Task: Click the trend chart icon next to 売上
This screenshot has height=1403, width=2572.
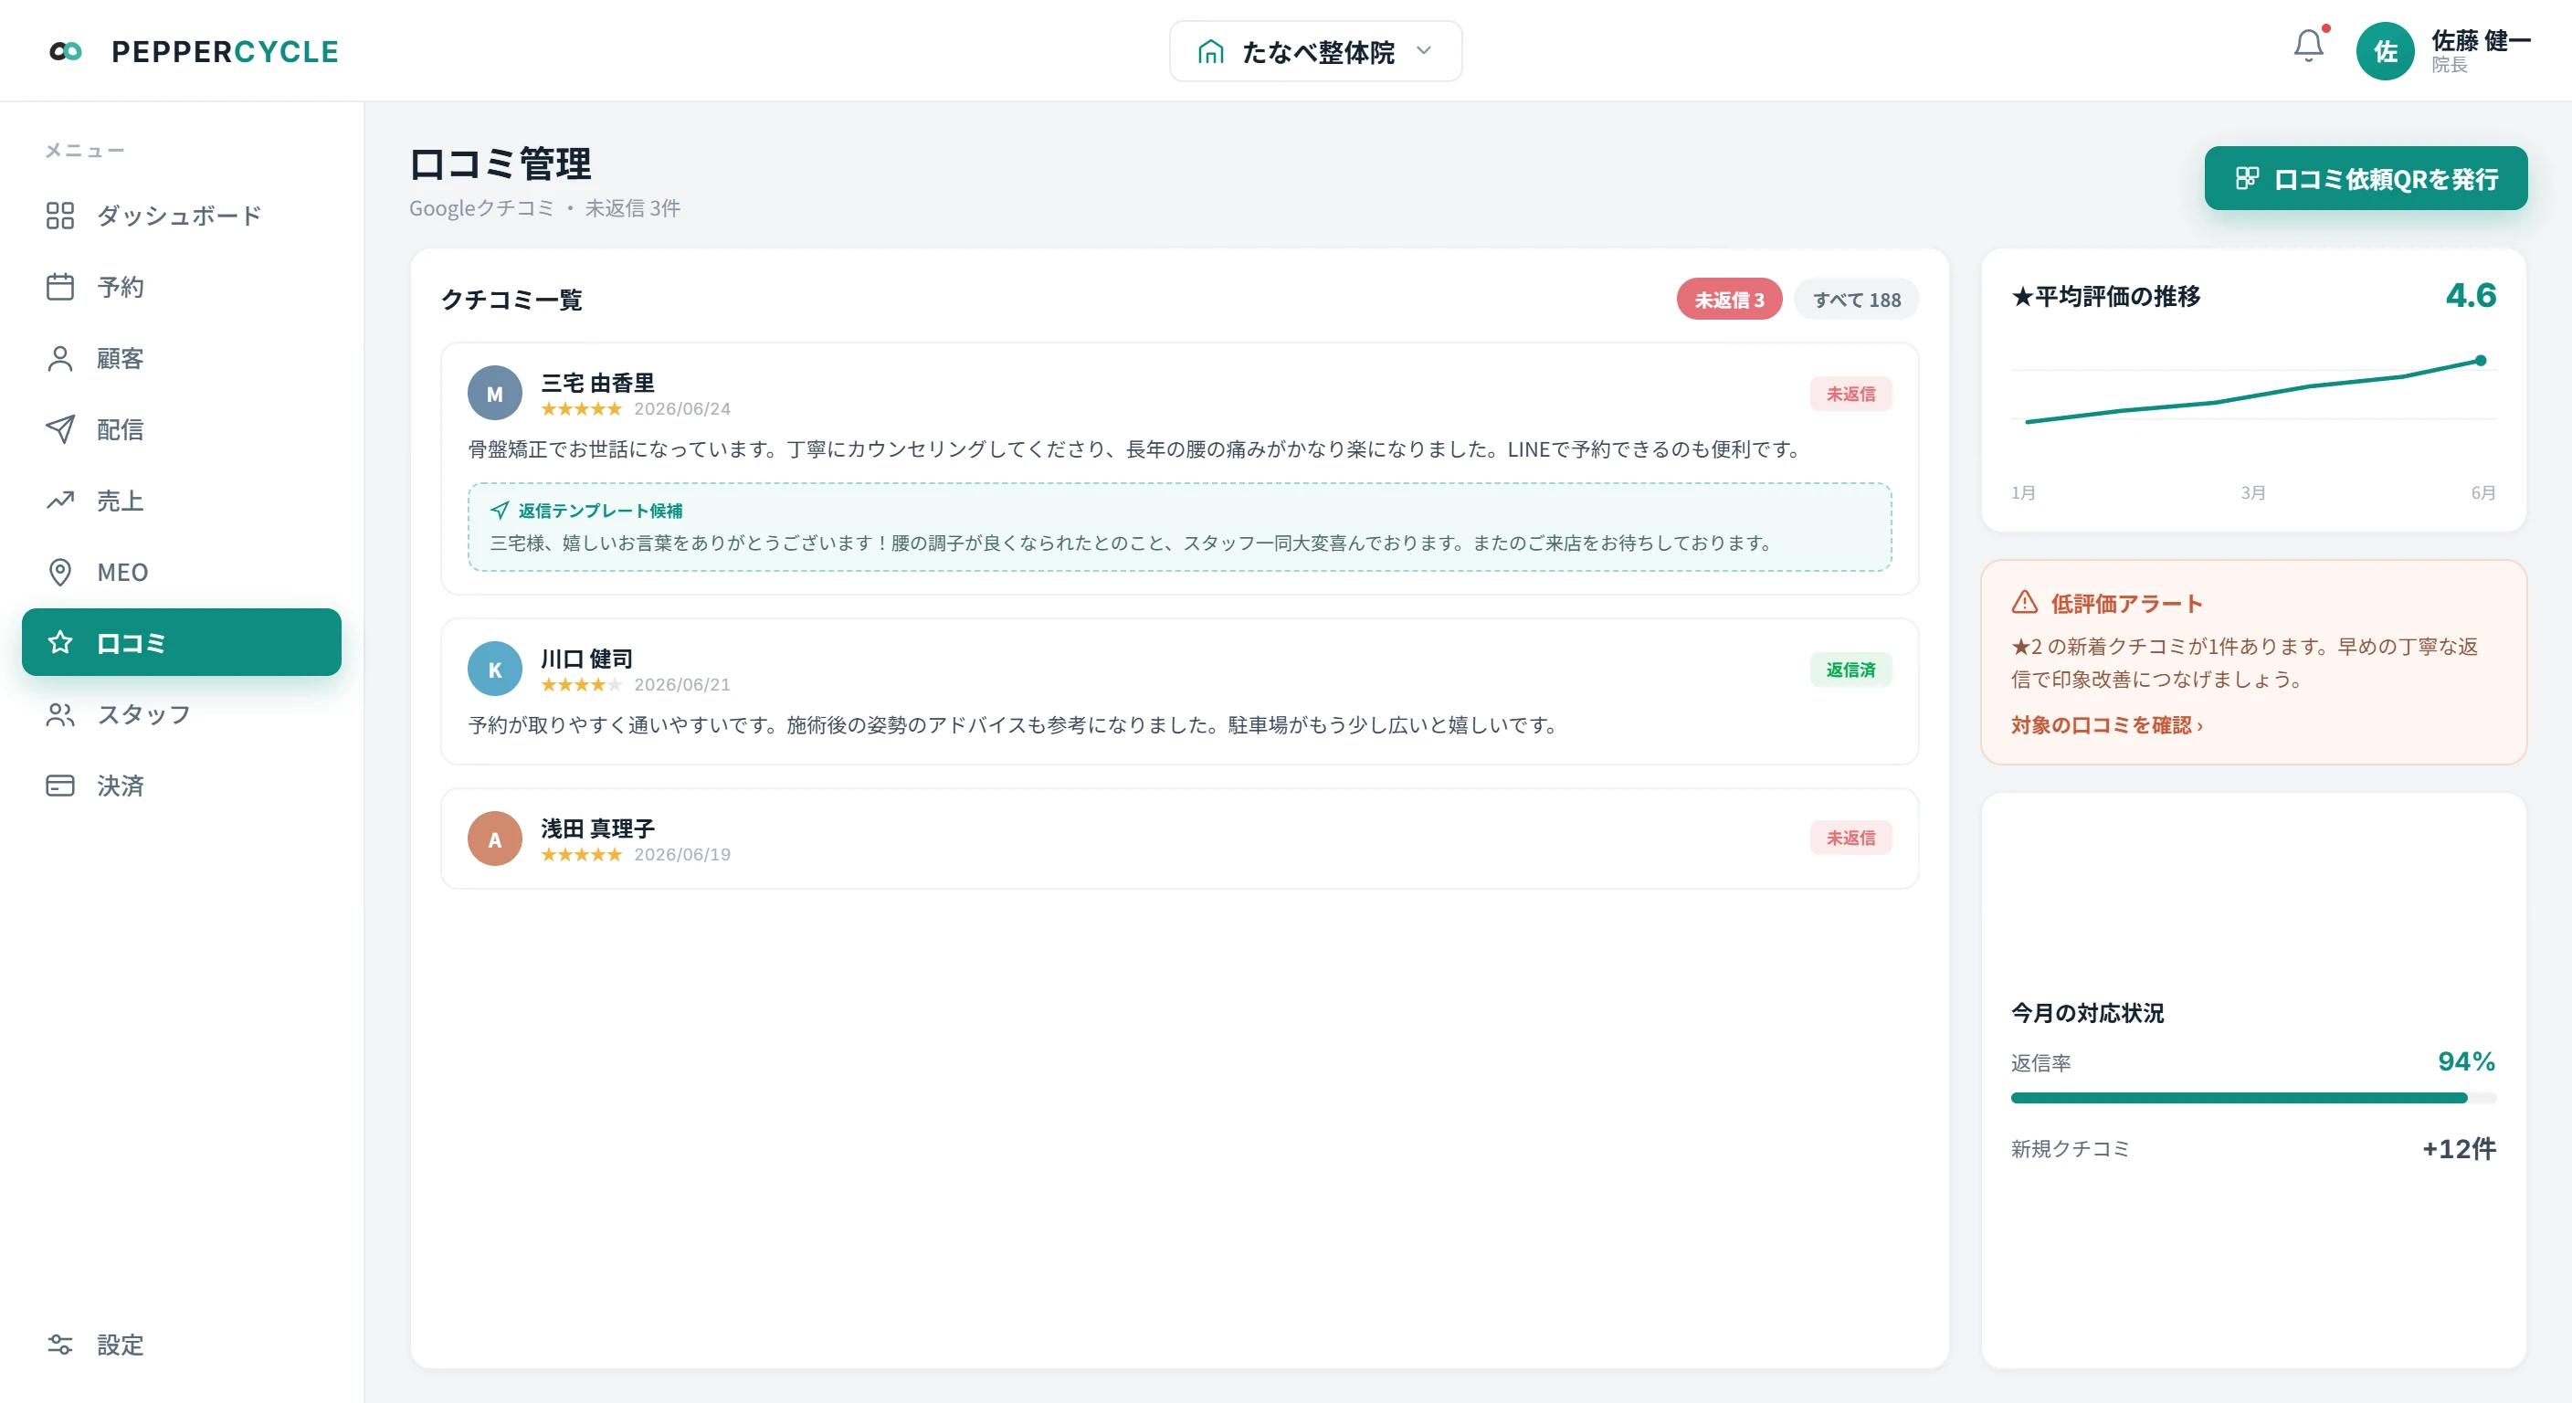Action: click(60, 501)
